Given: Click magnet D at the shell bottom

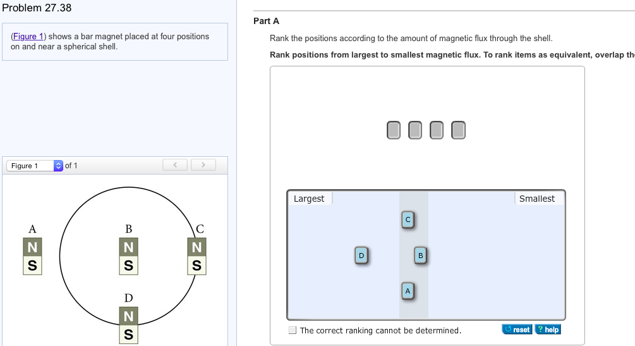Looking at the screenshot, I should click(129, 324).
